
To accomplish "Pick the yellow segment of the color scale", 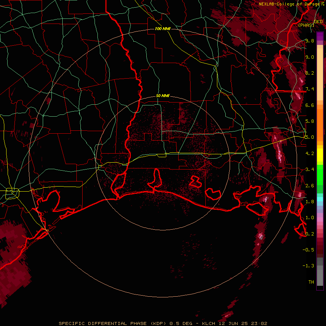I will [320, 155].
